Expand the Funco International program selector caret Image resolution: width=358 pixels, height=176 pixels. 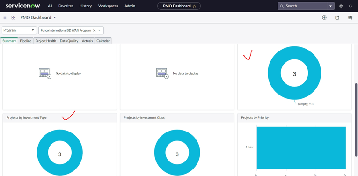[x=99, y=30]
